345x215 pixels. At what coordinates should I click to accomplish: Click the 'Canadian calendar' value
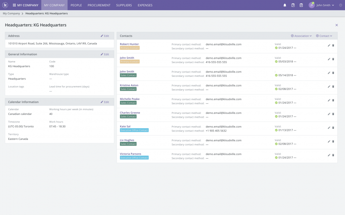pos(20,114)
